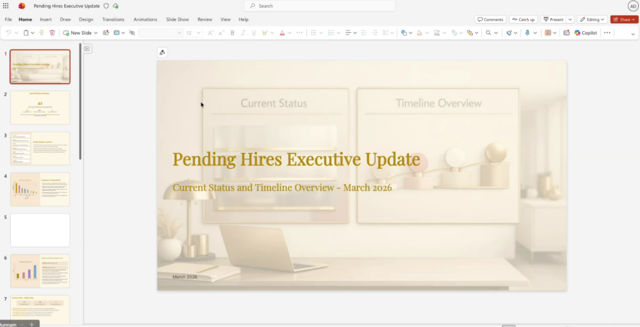
Task: Click the Arrange objects icon
Action: (x=470, y=32)
